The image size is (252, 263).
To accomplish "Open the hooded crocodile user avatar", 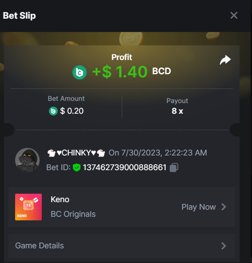I will [x=28, y=160].
